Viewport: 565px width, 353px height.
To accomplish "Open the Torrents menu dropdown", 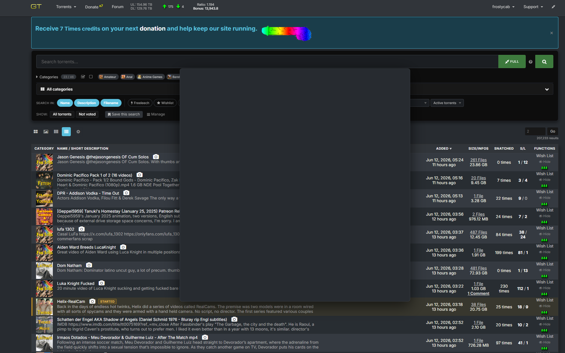I will [x=66, y=7].
